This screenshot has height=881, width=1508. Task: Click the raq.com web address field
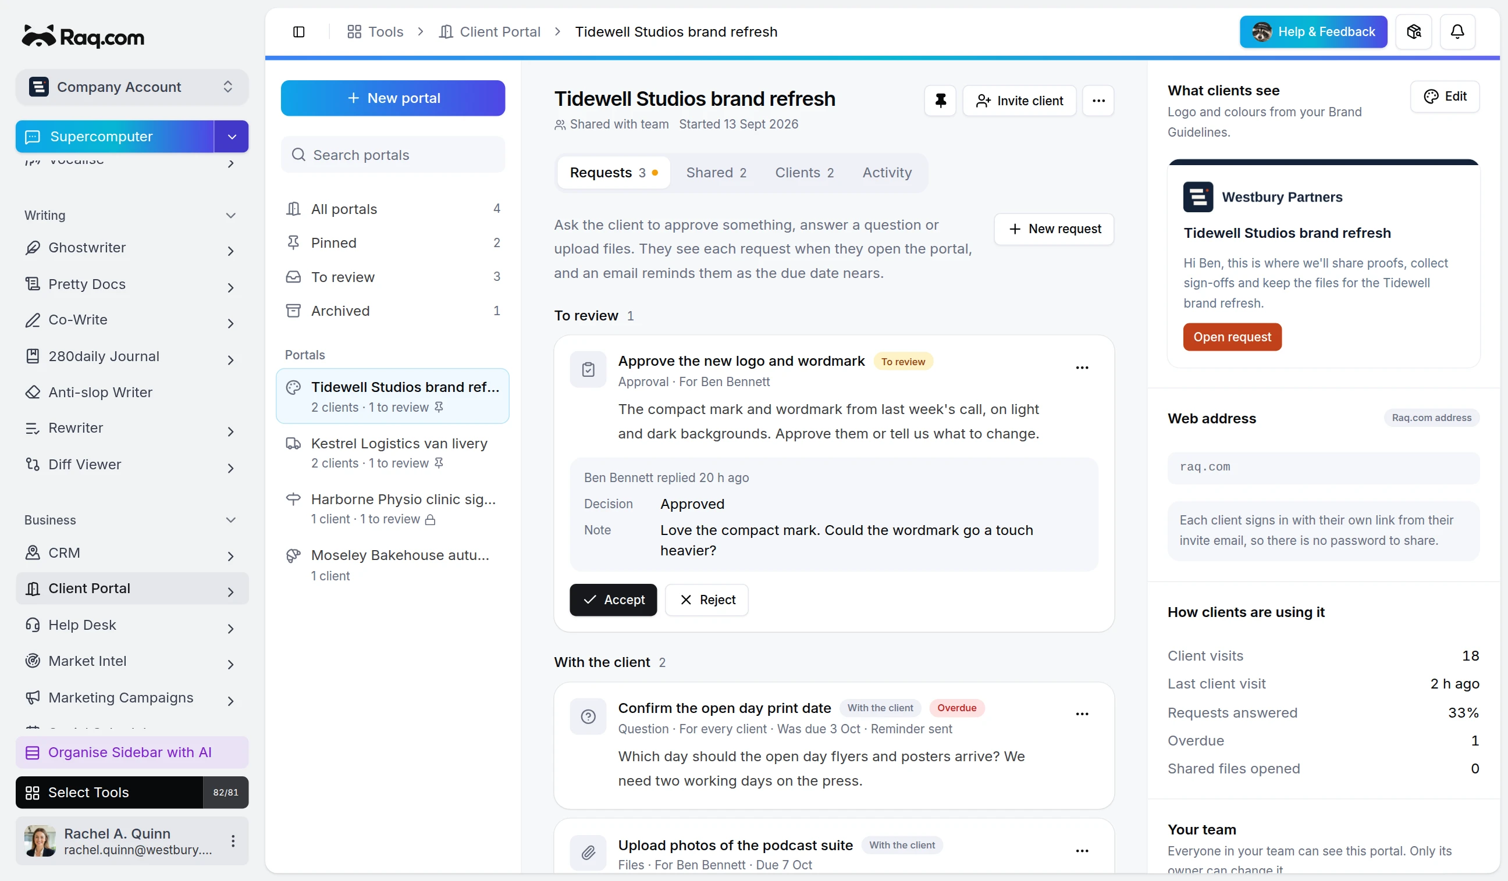[x=1323, y=467]
